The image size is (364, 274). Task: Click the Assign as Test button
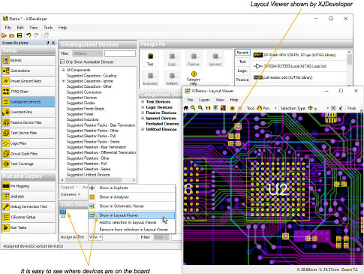(73, 236)
